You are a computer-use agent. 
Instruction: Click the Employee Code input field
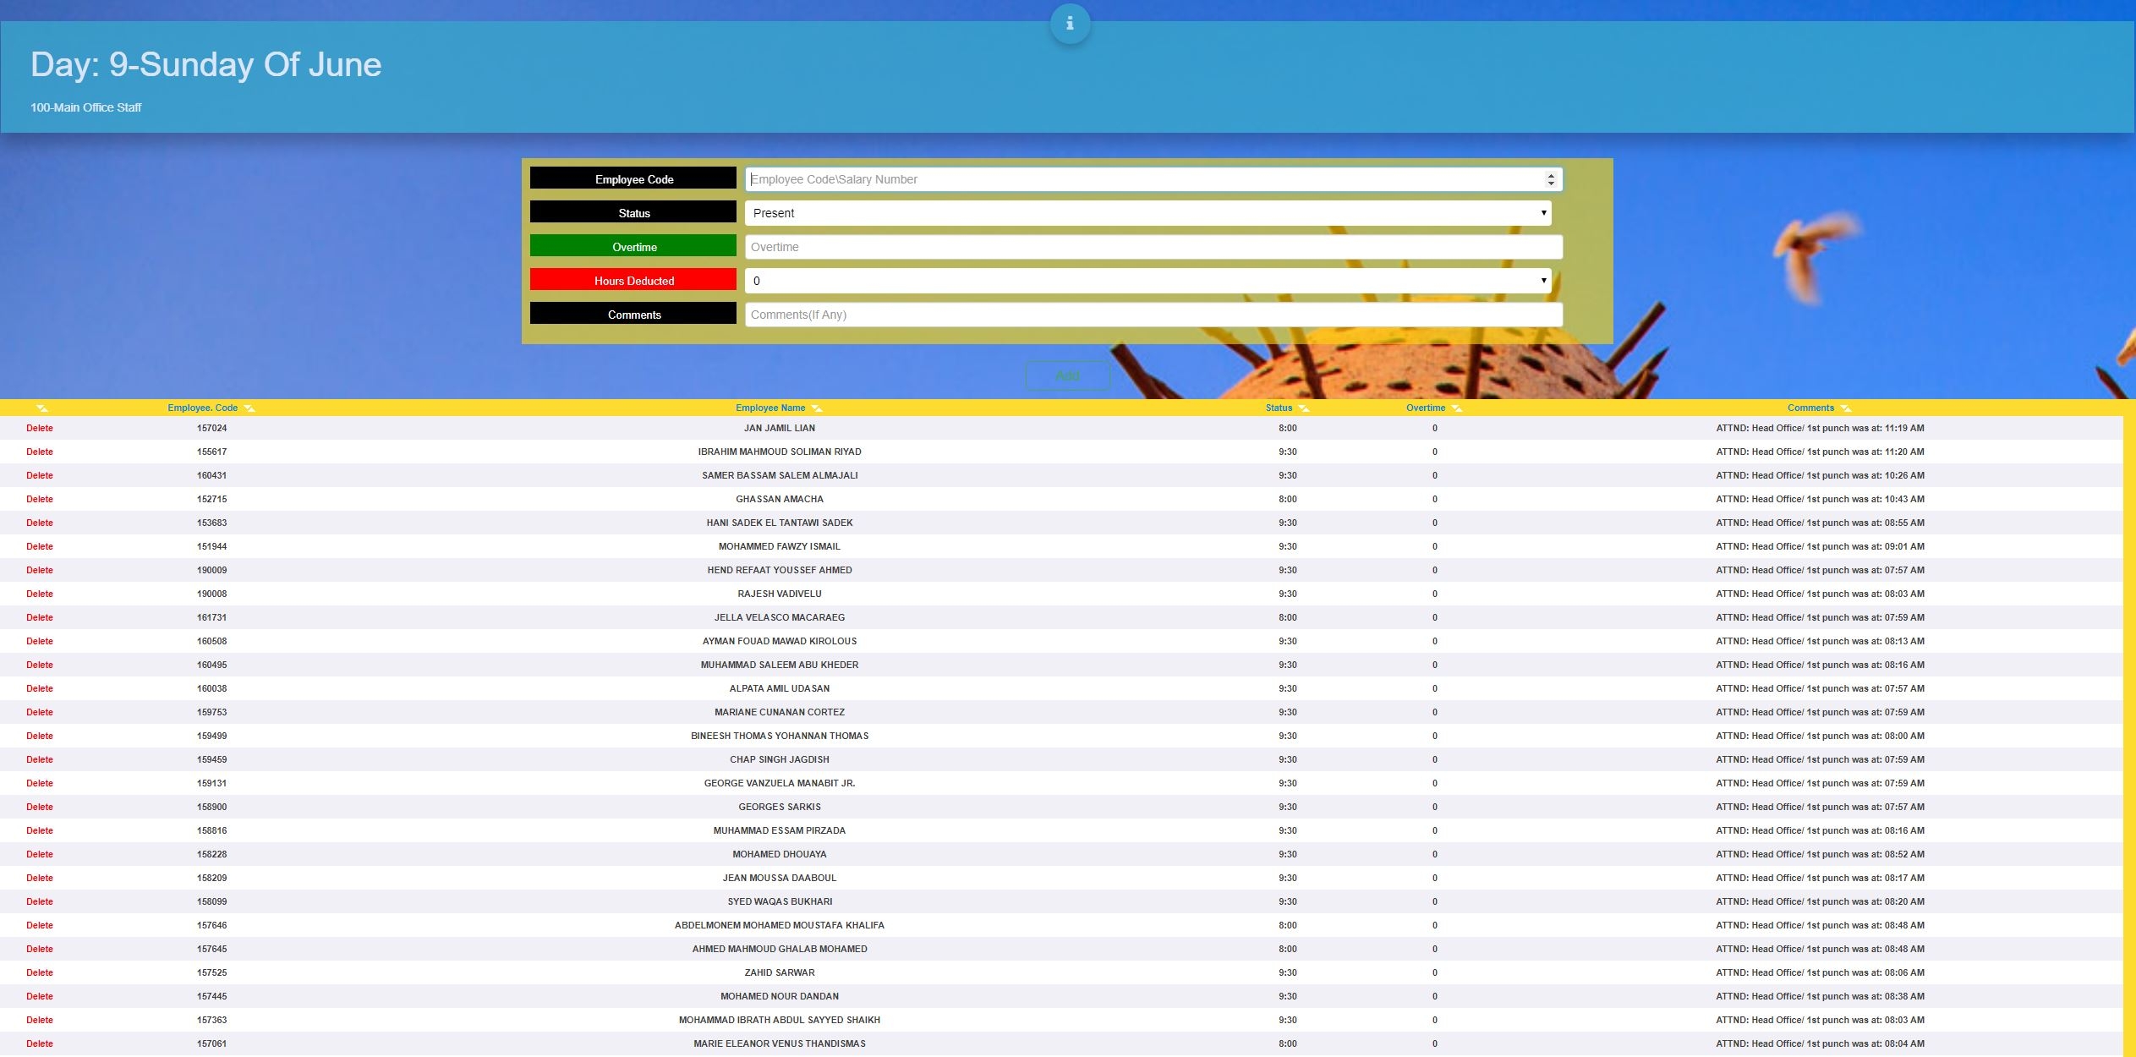point(1142,179)
